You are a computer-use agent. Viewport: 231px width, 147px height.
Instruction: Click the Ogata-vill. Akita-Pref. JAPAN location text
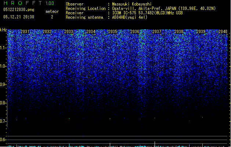coord(164,8)
